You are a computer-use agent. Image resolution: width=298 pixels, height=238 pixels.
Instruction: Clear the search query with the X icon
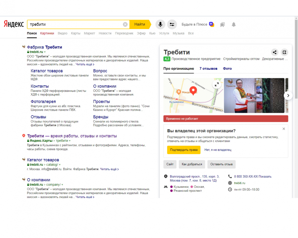coord(125,24)
